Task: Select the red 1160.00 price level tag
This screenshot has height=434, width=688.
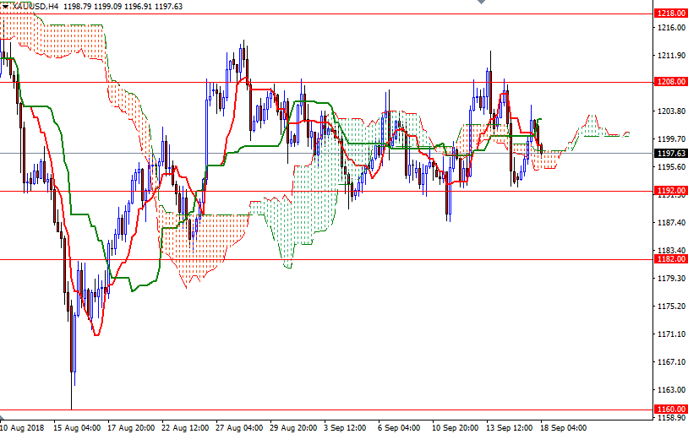Action: [x=671, y=410]
